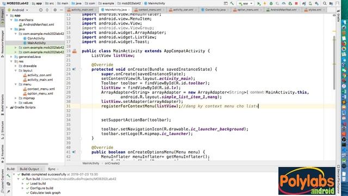This screenshot has width=348, height=196.
Task: Start debugging with green bug icon
Action: [x=271, y=3]
